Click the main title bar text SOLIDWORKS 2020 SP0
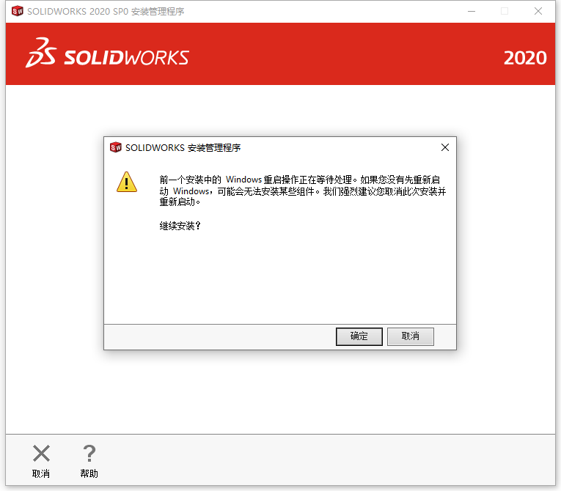 (78, 12)
